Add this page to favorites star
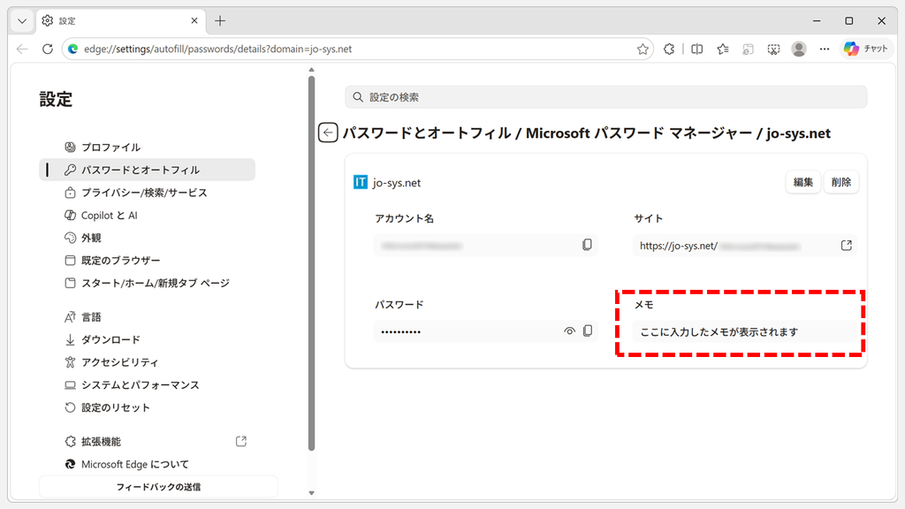 point(643,49)
